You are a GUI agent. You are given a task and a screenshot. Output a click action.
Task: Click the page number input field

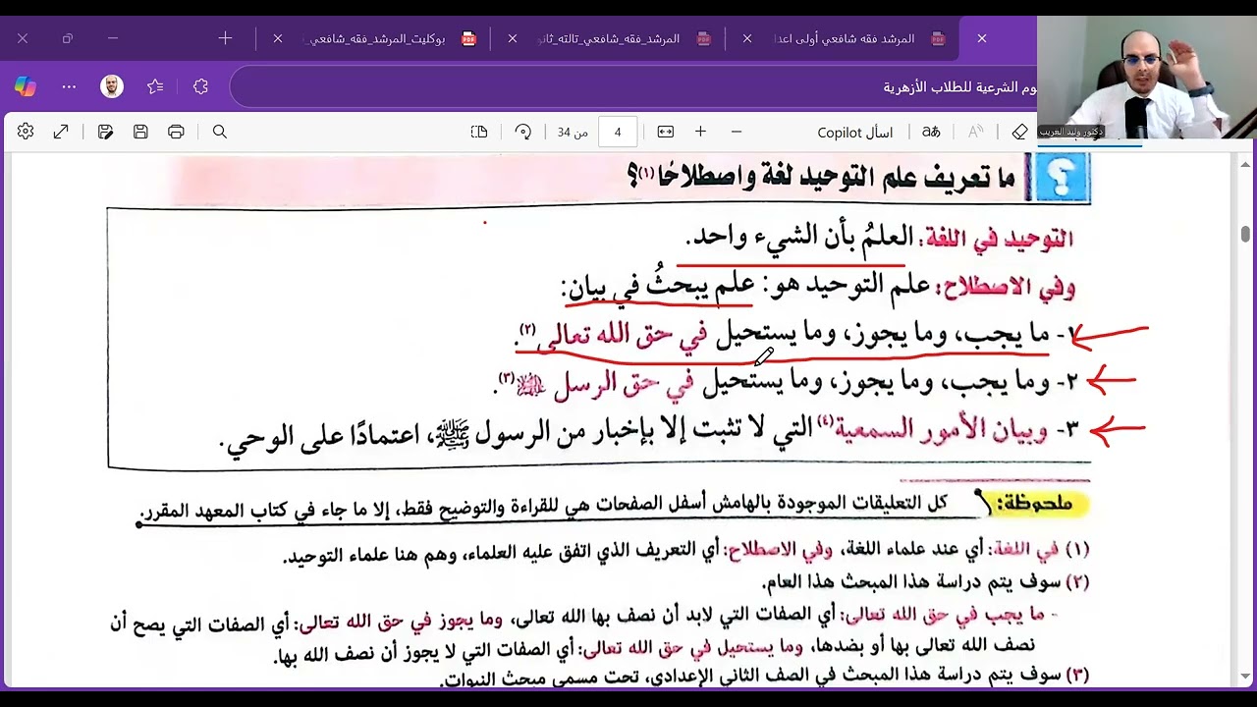click(618, 132)
